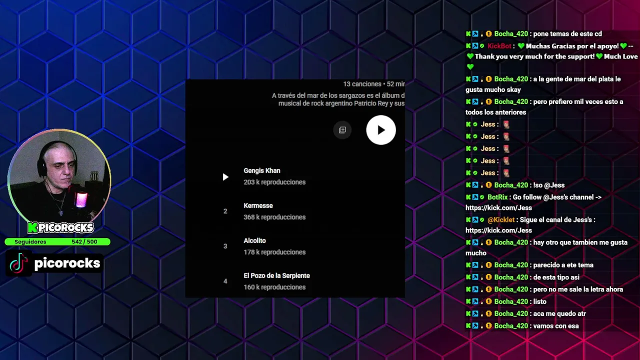This screenshot has height=360, width=640.
Task: Click 'pero no me sale la letra ahora'
Action: [578, 289]
